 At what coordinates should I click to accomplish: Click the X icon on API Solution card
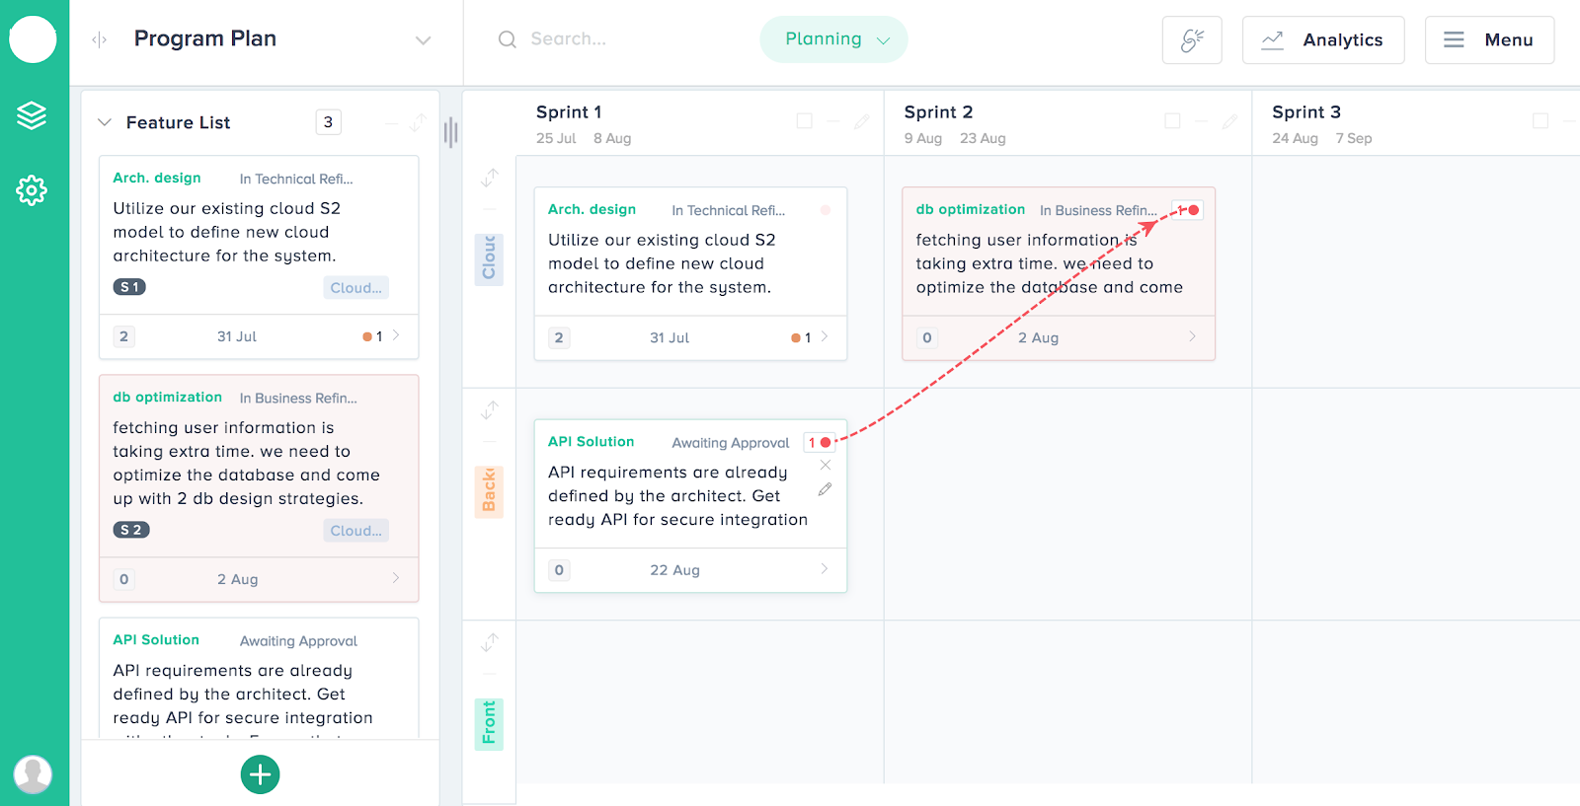826,465
